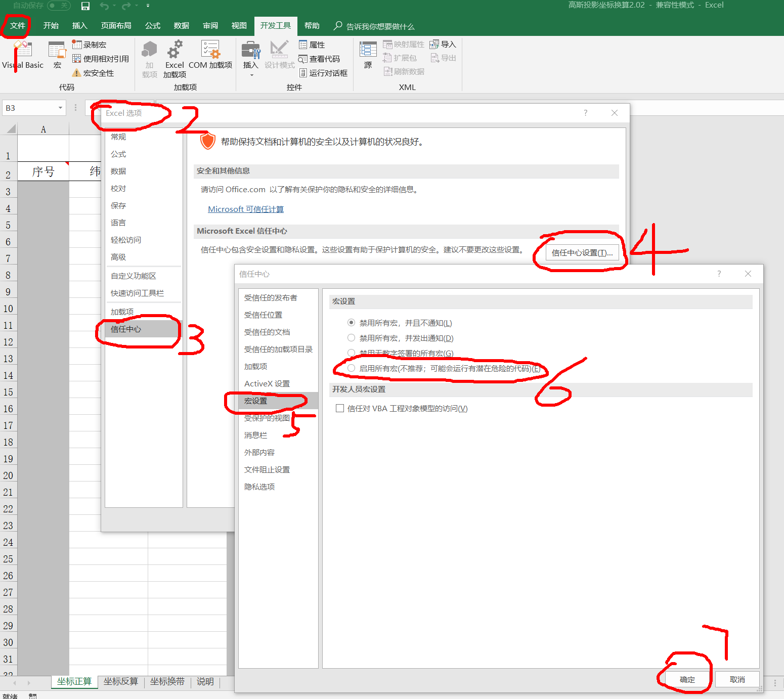Open Customize Quick Access Toolbar dropdown
784x699 pixels.
(x=148, y=6)
